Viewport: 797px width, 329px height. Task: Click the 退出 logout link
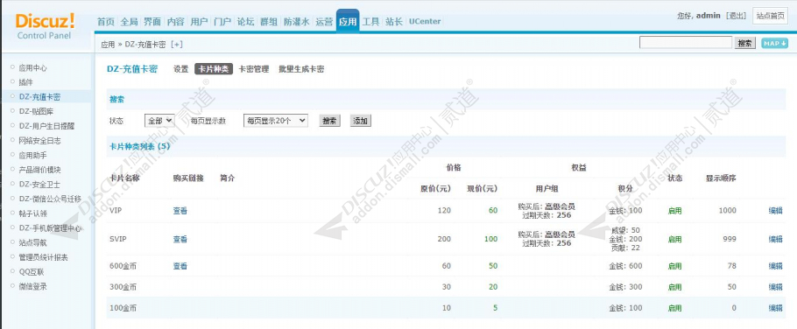coord(737,16)
